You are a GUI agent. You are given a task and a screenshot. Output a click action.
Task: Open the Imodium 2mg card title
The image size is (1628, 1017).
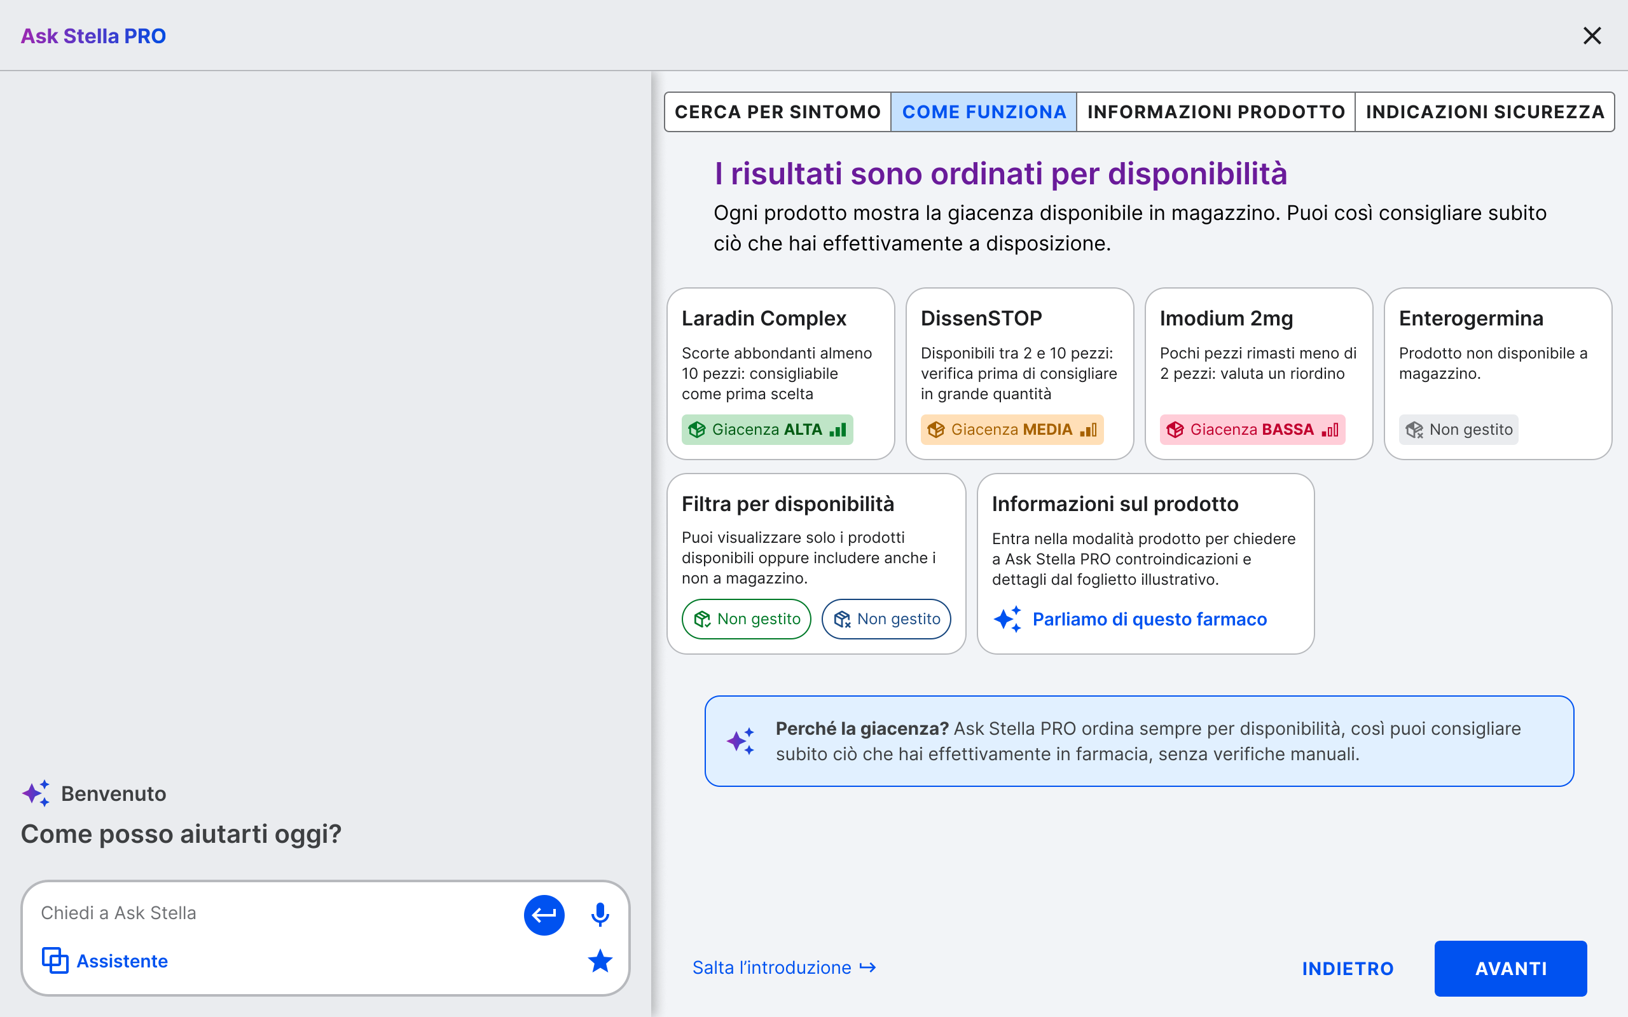[1226, 318]
